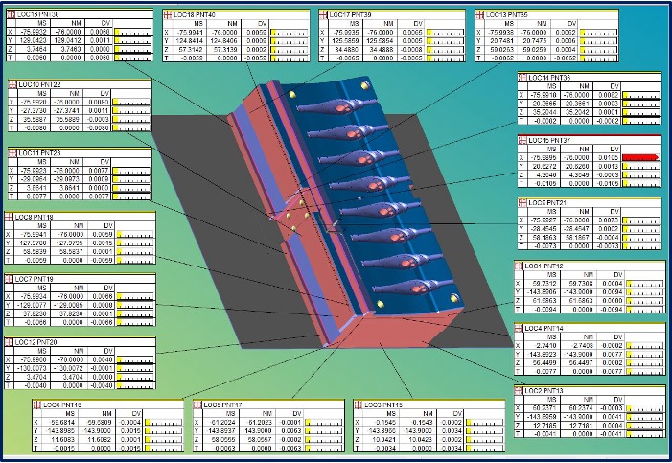Click the label icon of LOC10 PNT22
This screenshot has height=463, width=672.
click(12, 84)
